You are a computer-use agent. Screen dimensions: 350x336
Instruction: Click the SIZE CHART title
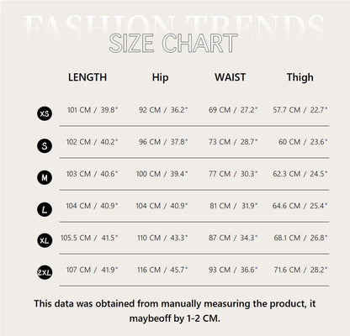[x=173, y=43]
